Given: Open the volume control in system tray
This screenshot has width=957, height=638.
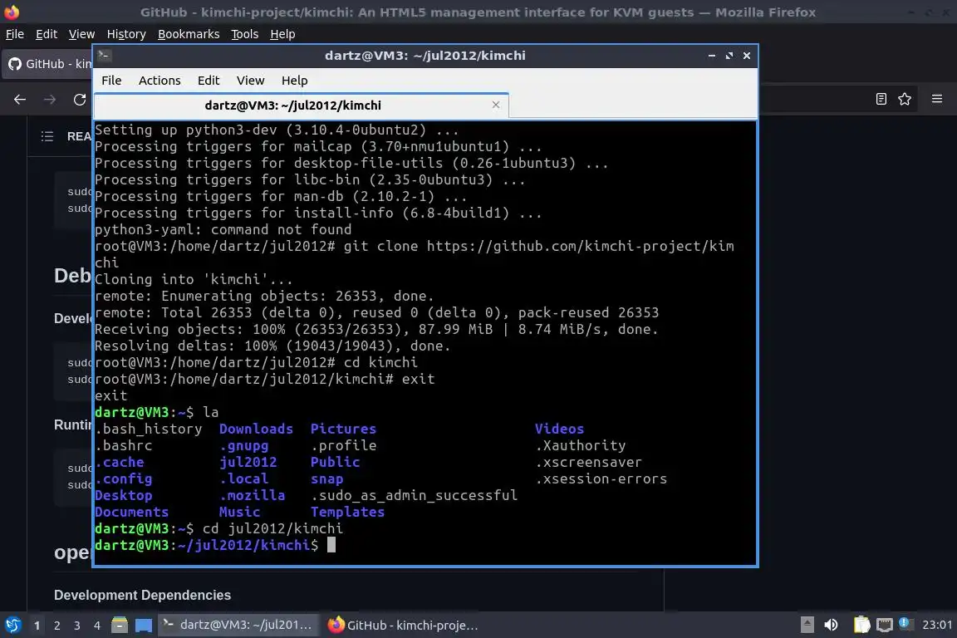Looking at the screenshot, I should 831,625.
